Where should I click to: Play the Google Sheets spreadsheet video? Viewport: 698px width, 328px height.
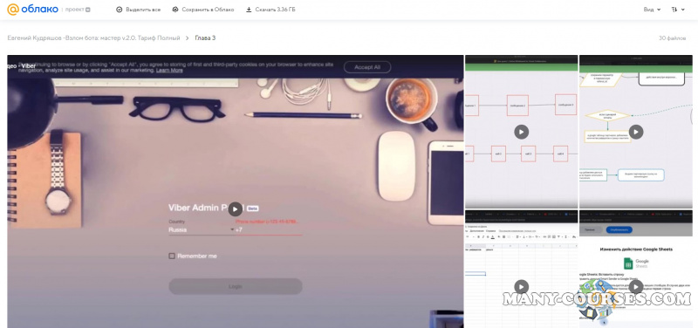pos(521,287)
